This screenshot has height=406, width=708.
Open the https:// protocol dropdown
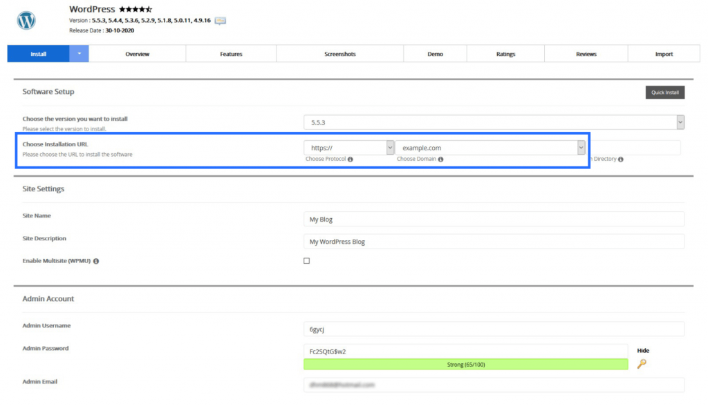[x=349, y=148]
